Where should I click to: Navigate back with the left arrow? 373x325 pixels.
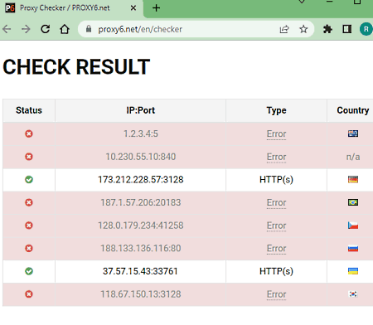7,29
